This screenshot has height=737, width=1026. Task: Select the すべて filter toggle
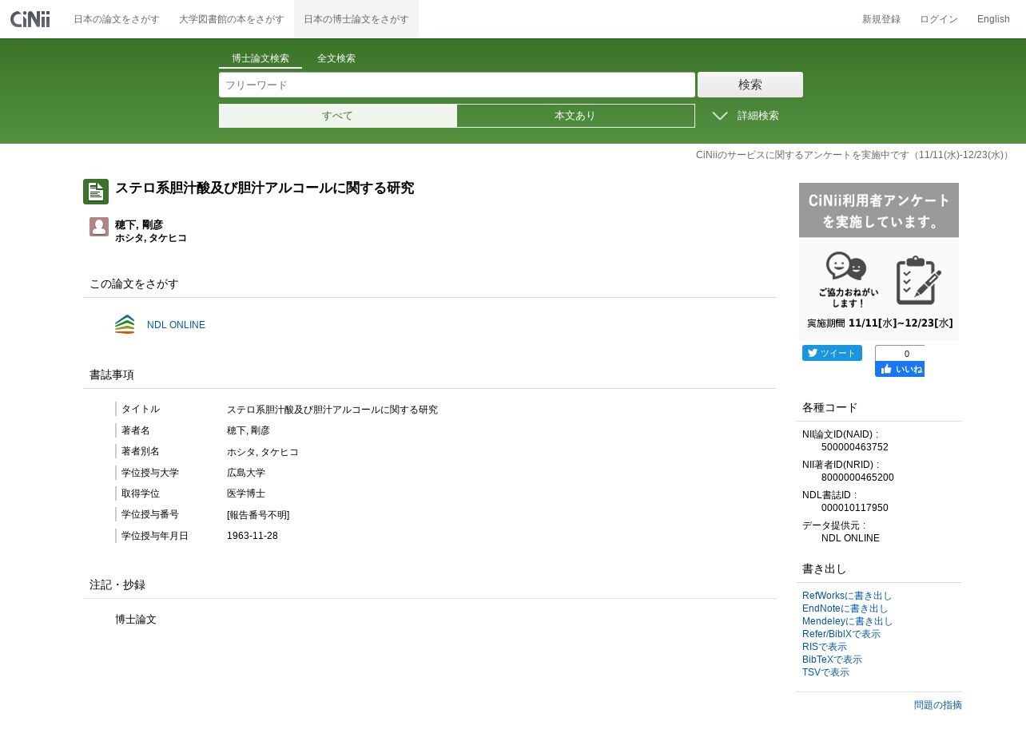[x=337, y=116]
